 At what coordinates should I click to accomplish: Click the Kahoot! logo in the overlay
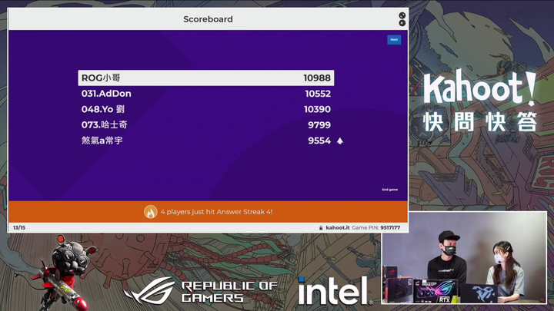[x=480, y=88]
